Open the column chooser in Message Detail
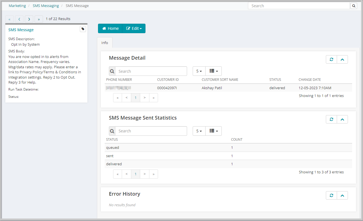 (x=213, y=71)
